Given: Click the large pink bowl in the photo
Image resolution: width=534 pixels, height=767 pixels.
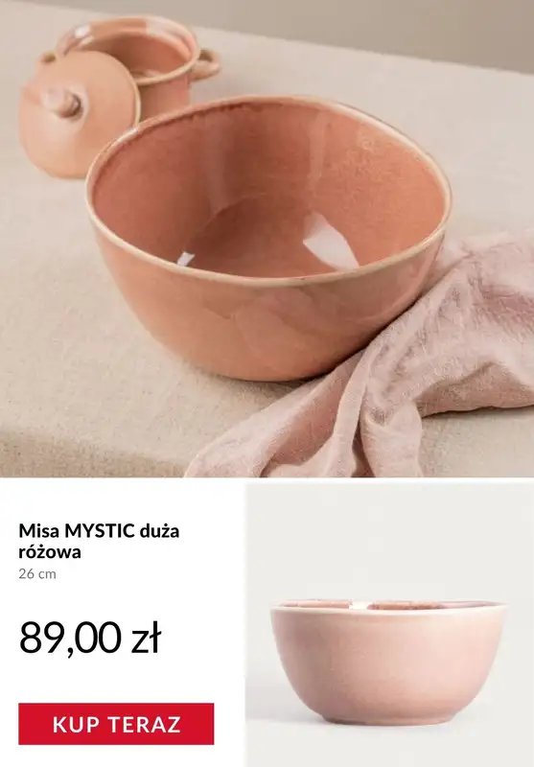Looking at the screenshot, I should [268, 236].
